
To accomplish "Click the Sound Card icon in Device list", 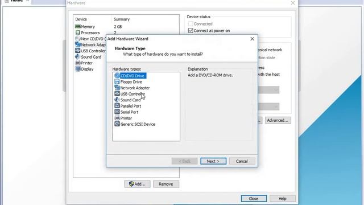I will [x=78, y=57].
